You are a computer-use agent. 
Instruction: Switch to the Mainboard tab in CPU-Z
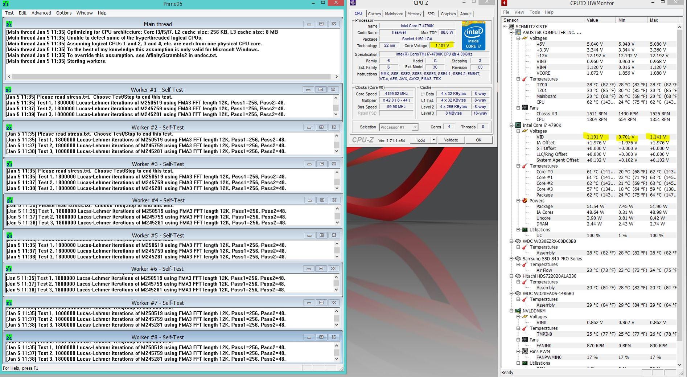[x=394, y=14]
